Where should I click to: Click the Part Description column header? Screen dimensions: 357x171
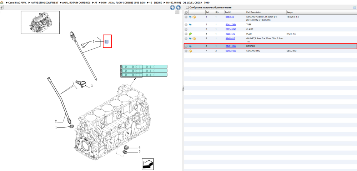[x=266, y=12]
